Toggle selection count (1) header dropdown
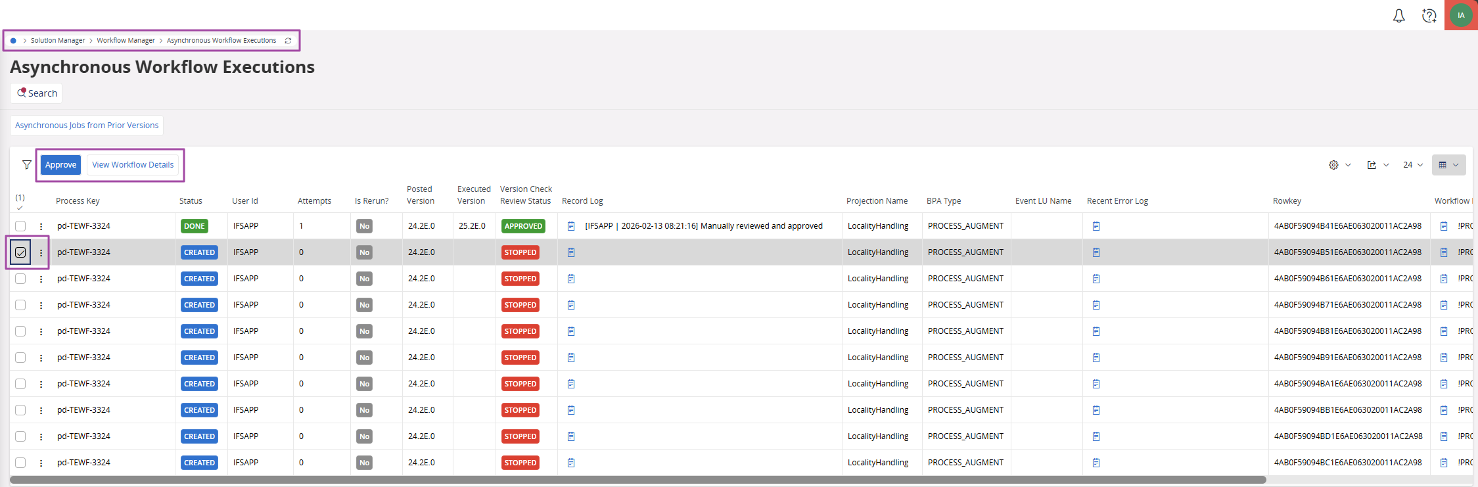Viewport: 1478px width, 487px height. tap(20, 202)
